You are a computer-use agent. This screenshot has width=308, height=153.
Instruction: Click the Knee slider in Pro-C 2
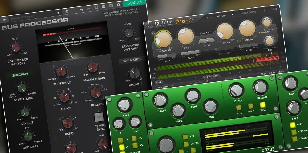tap(167, 56)
